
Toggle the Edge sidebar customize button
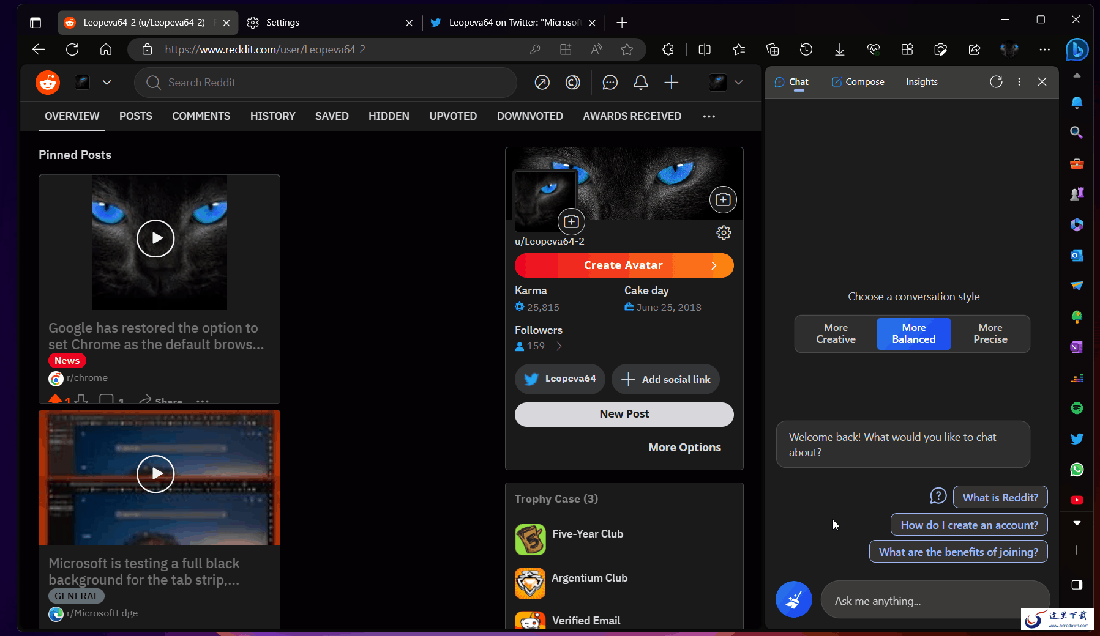click(x=1077, y=585)
